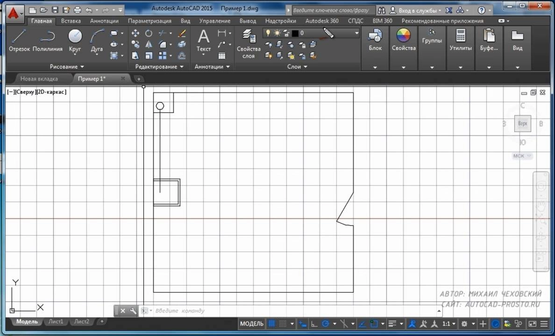Toggle object snap tracking icon
Screen dimensions: 555x336
363,323
